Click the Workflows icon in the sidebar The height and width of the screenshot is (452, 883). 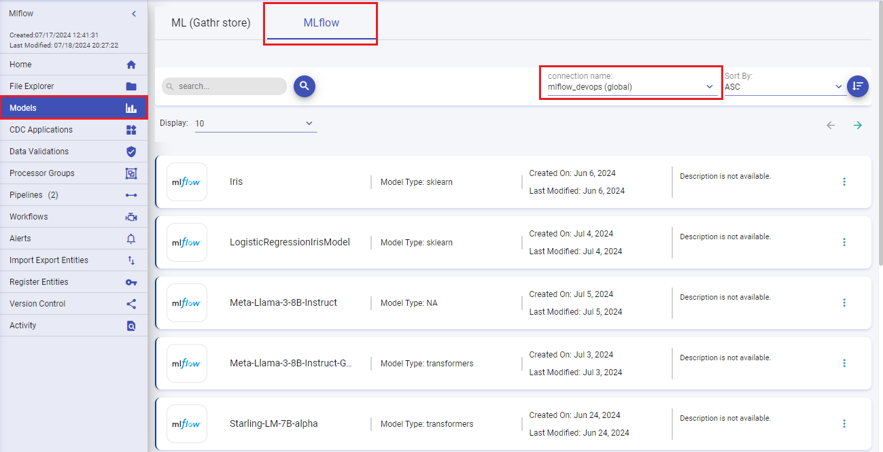[x=131, y=217]
